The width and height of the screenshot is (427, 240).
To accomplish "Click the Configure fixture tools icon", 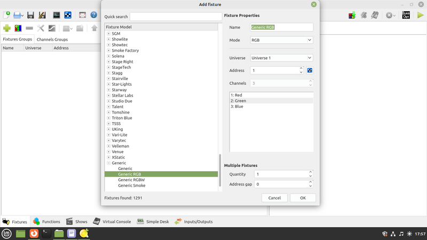I will click(41, 28).
